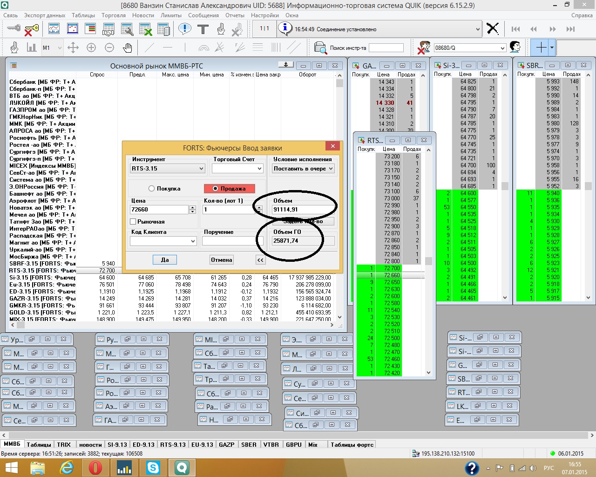This screenshot has height=477, width=596.
Task: Click the bar chart icon in second toolbar
Action: (x=32, y=48)
